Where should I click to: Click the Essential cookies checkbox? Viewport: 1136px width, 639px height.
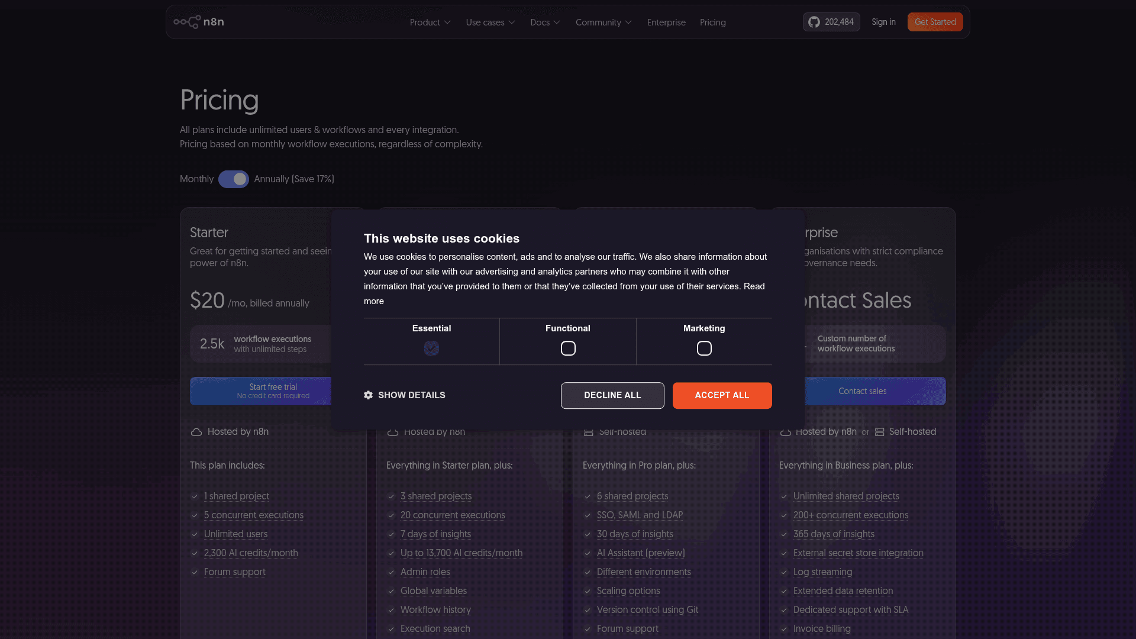[431, 348]
